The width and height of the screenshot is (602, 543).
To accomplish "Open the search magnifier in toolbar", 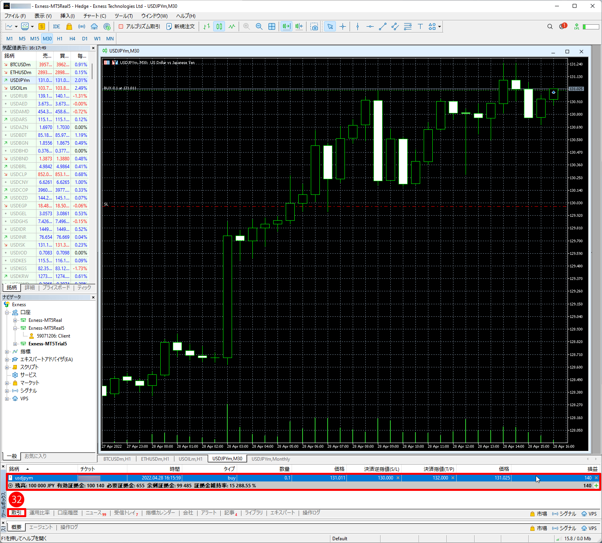I will click(550, 27).
